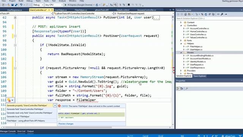Click the browser refresh icon in toolbar
This screenshot has height=137, width=243.
coord(97,5)
